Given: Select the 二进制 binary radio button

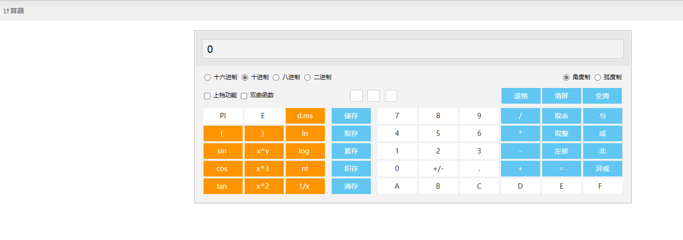Looking at the screenshot, I should tap(308, 77).
